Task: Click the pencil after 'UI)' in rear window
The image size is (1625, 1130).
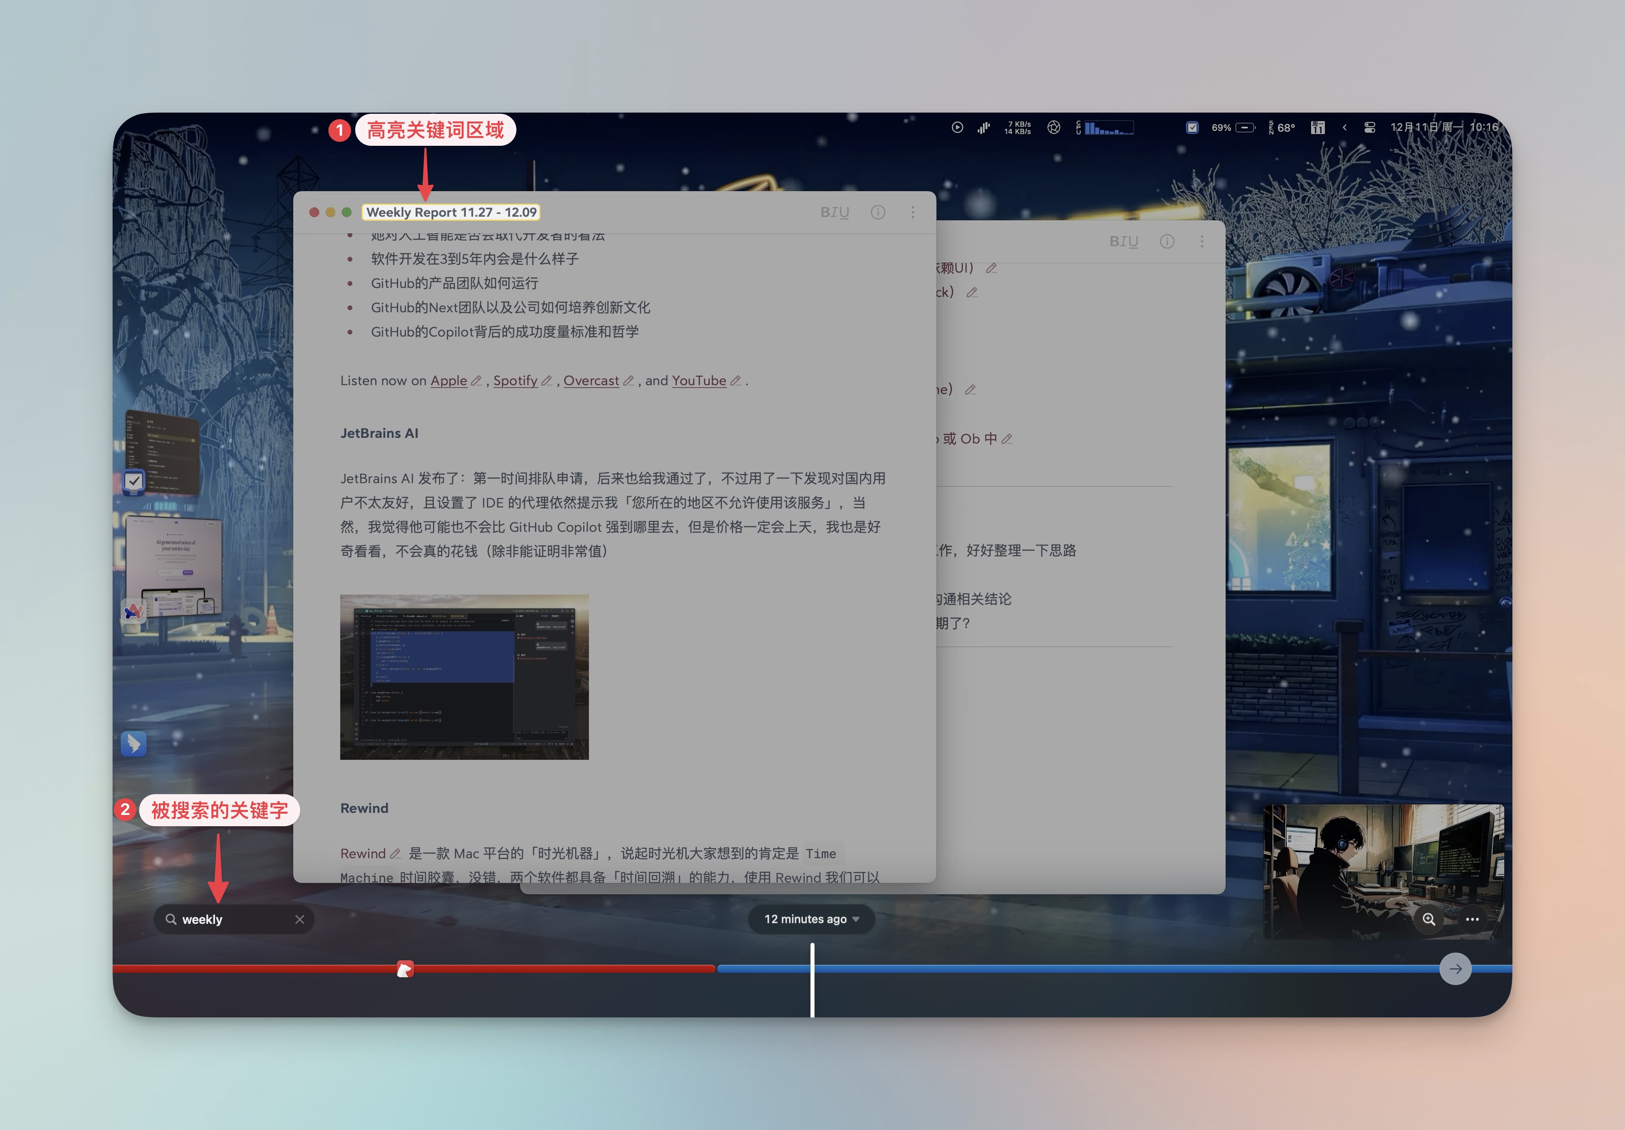Action: coord(992,268)
